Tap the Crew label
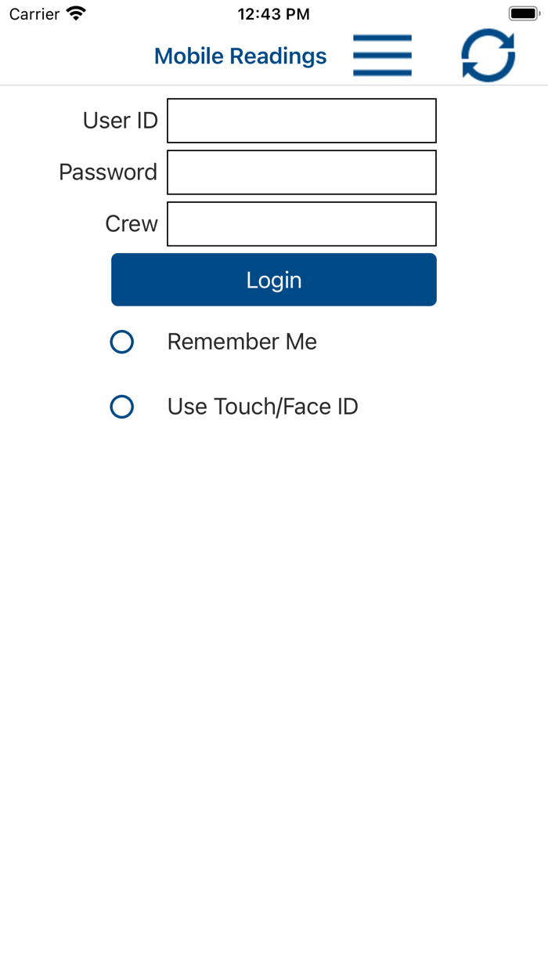This screenshot has width=548, height=975. (131, 223)
